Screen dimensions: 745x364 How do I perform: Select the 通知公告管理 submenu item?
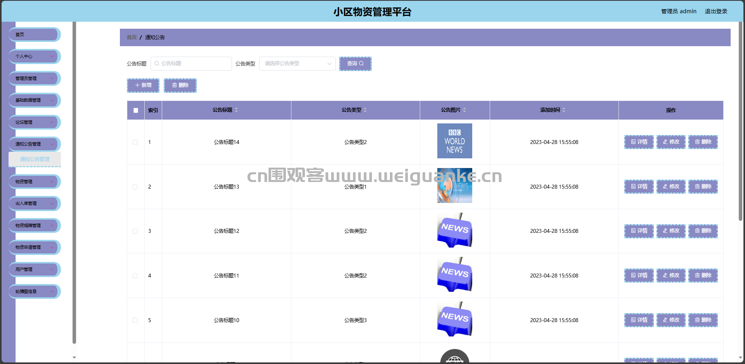point(35,159)
